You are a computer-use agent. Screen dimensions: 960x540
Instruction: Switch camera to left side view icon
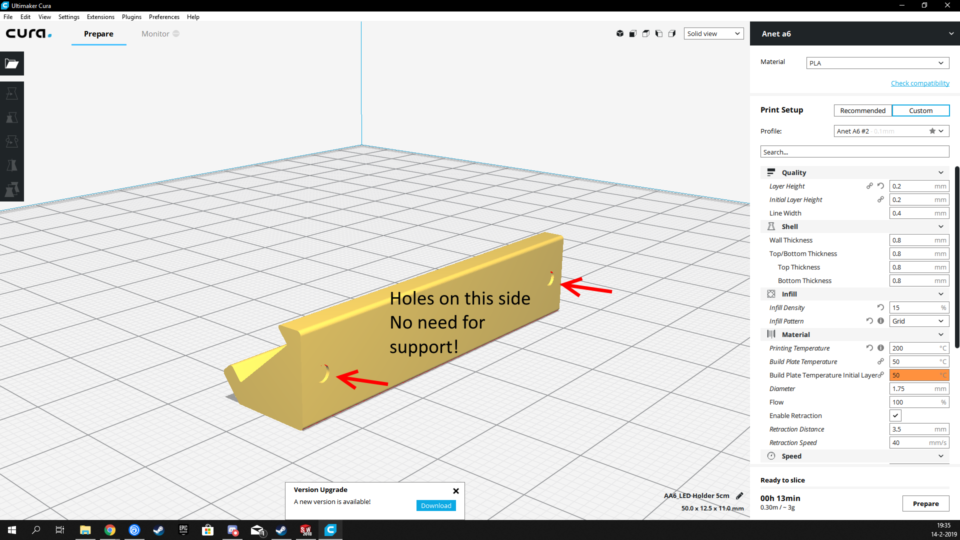tap(659, 33)
